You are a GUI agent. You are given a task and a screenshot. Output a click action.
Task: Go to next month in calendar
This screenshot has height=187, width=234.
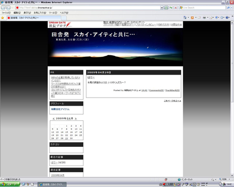click(x=76, y=118)
